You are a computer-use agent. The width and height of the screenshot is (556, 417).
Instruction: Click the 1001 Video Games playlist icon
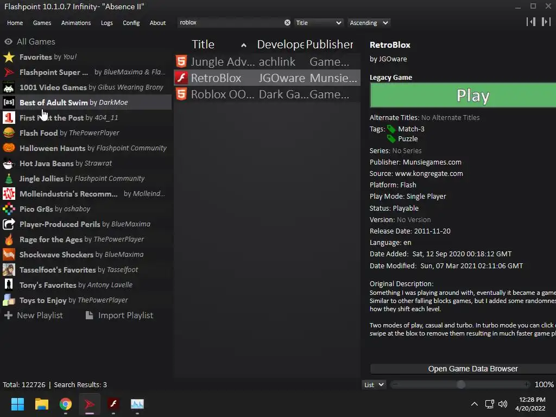point(9,87)
